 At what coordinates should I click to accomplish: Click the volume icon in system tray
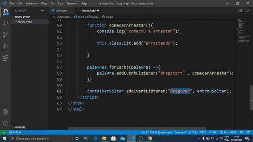pyautogui.click(x=221, y=138)
